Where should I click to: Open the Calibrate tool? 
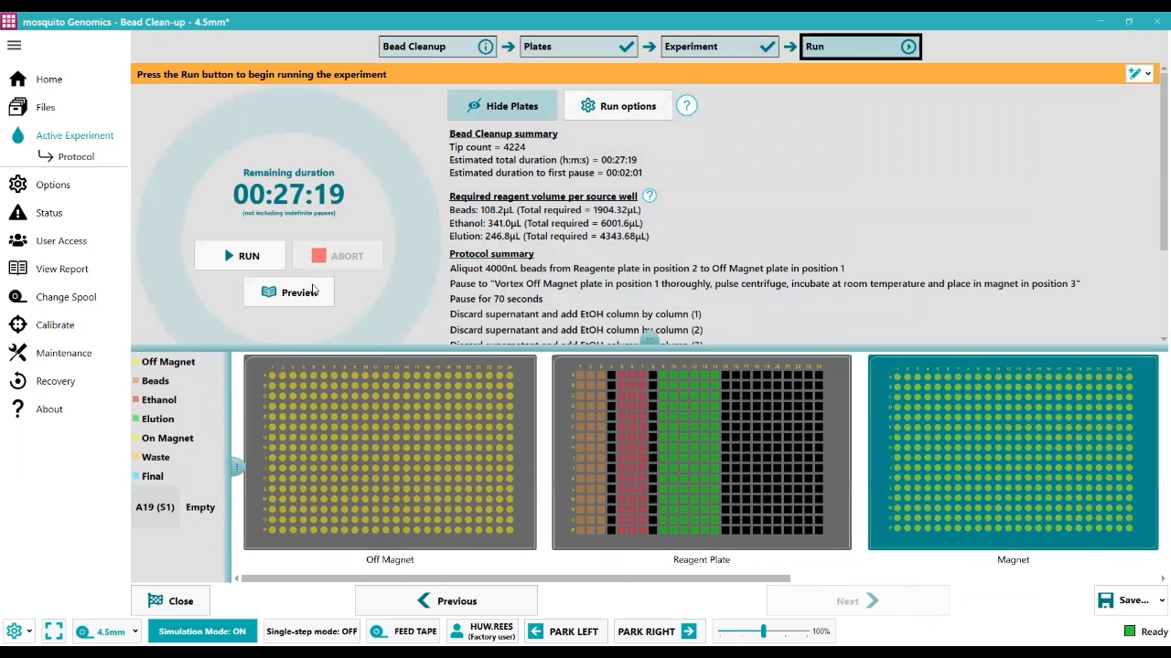55,325
